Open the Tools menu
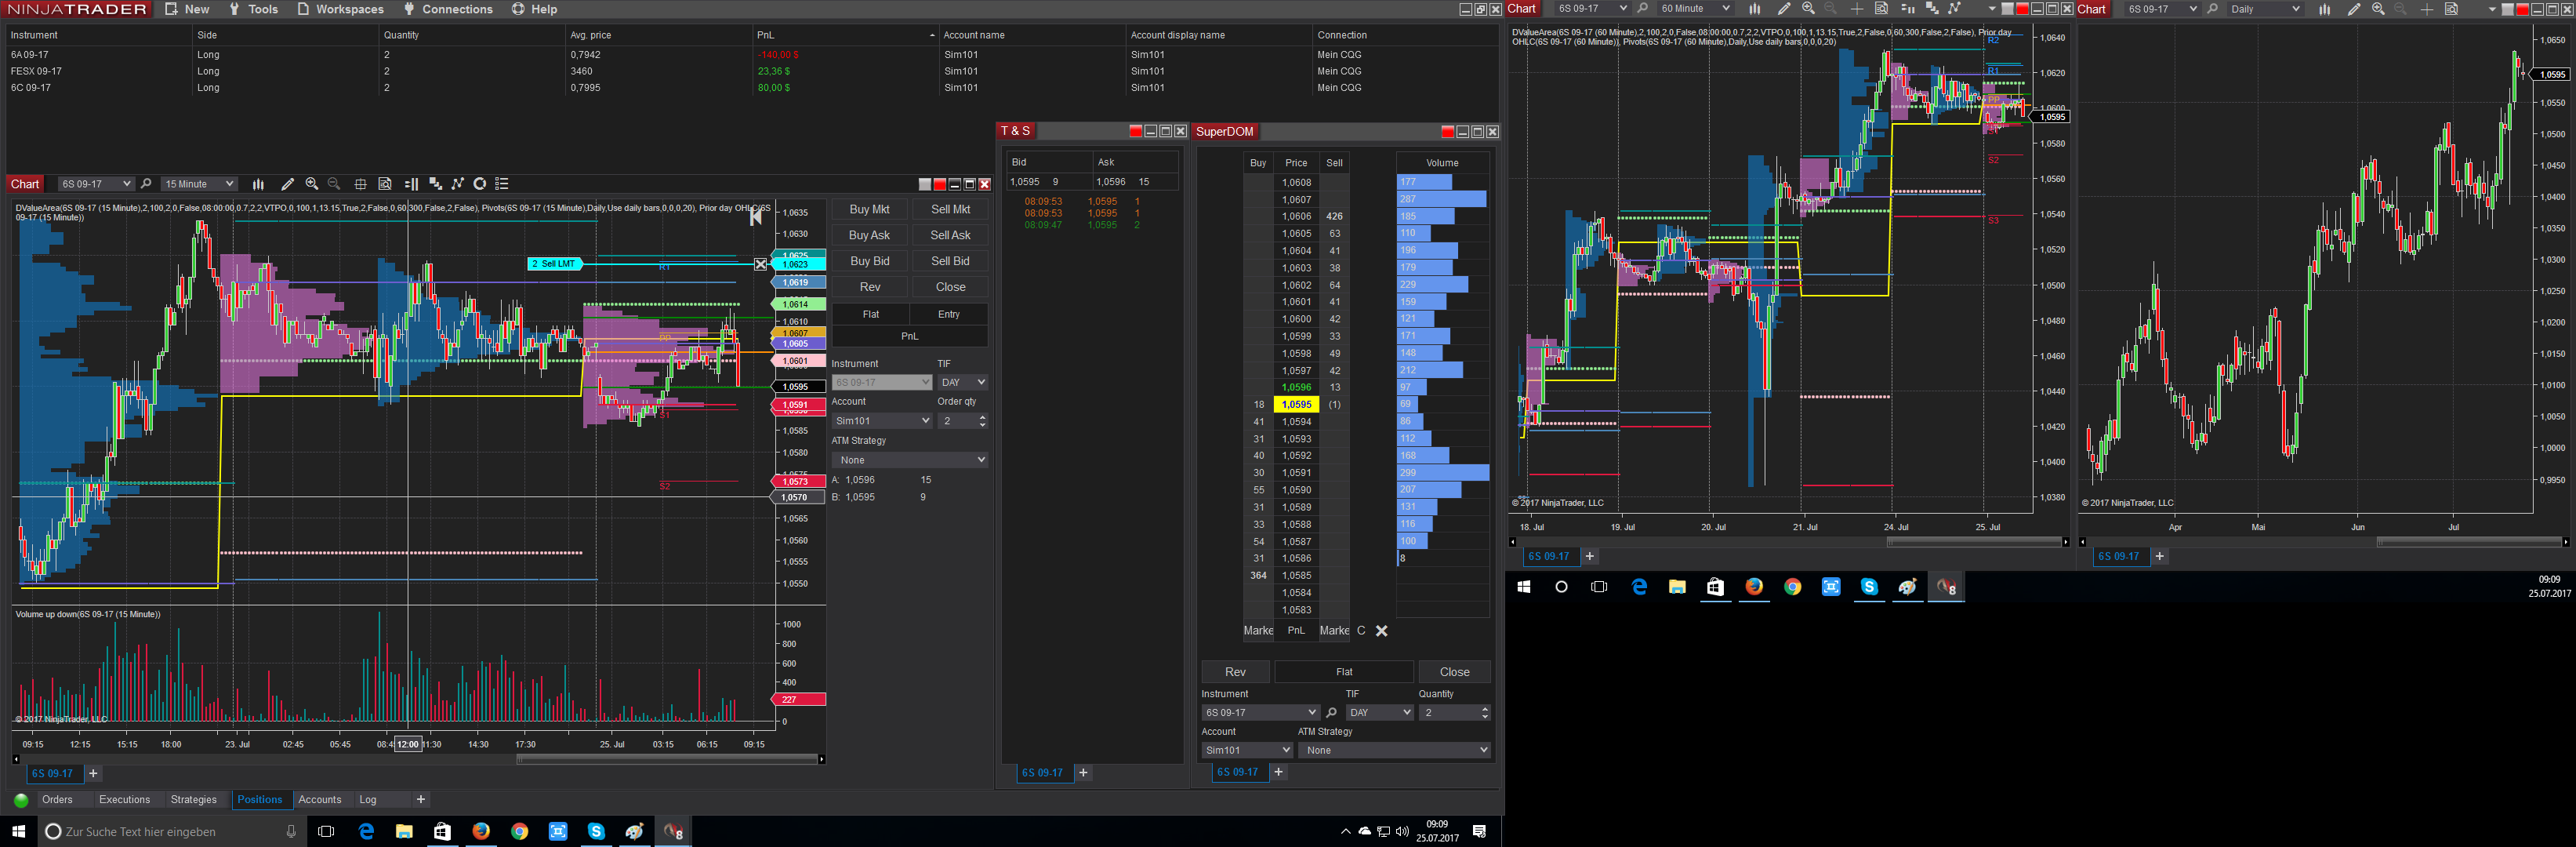The width and height of the screenshot is (2576, 847). [253, 9]
